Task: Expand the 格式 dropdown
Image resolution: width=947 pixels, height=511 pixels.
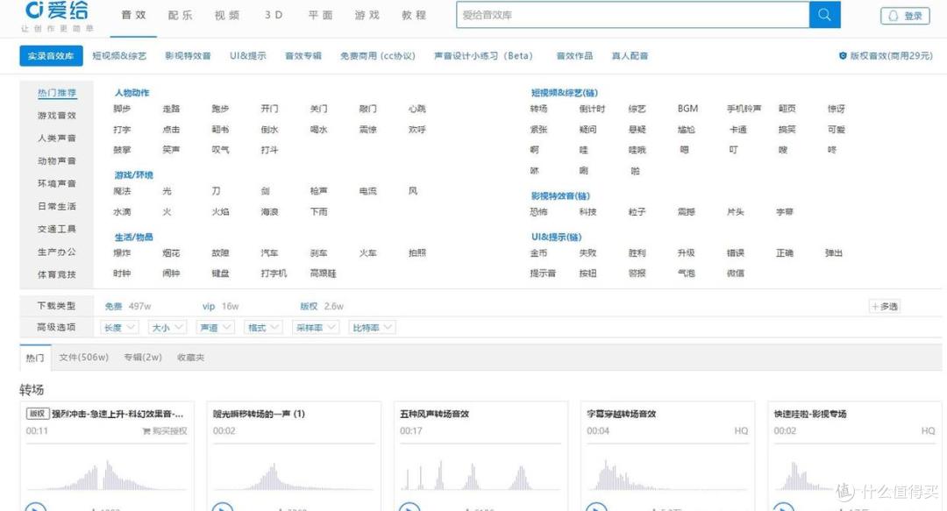Action: pos(263,328)
